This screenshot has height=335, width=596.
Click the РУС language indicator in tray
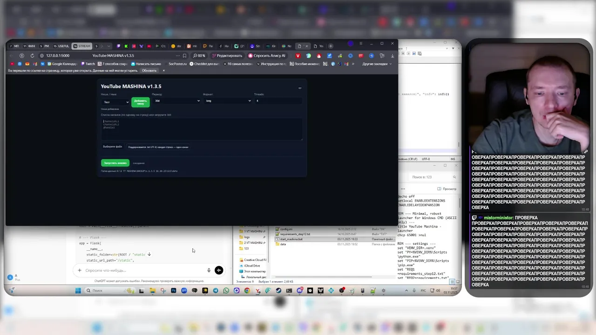pyautogui.click(x=423, y=291)
